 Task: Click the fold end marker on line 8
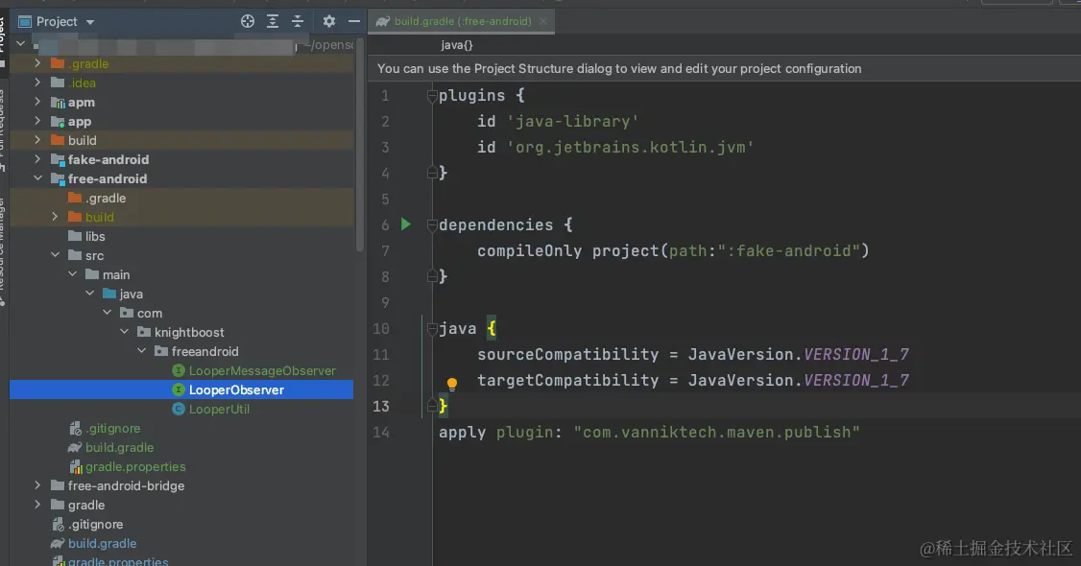[432, 276]
